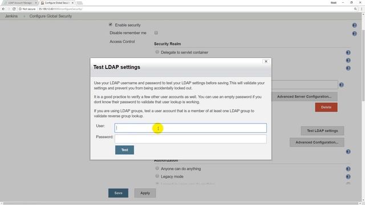Screen dimensions: 365x205
Task: Select Delegate to servlet container radio
Action: [157, 52]
